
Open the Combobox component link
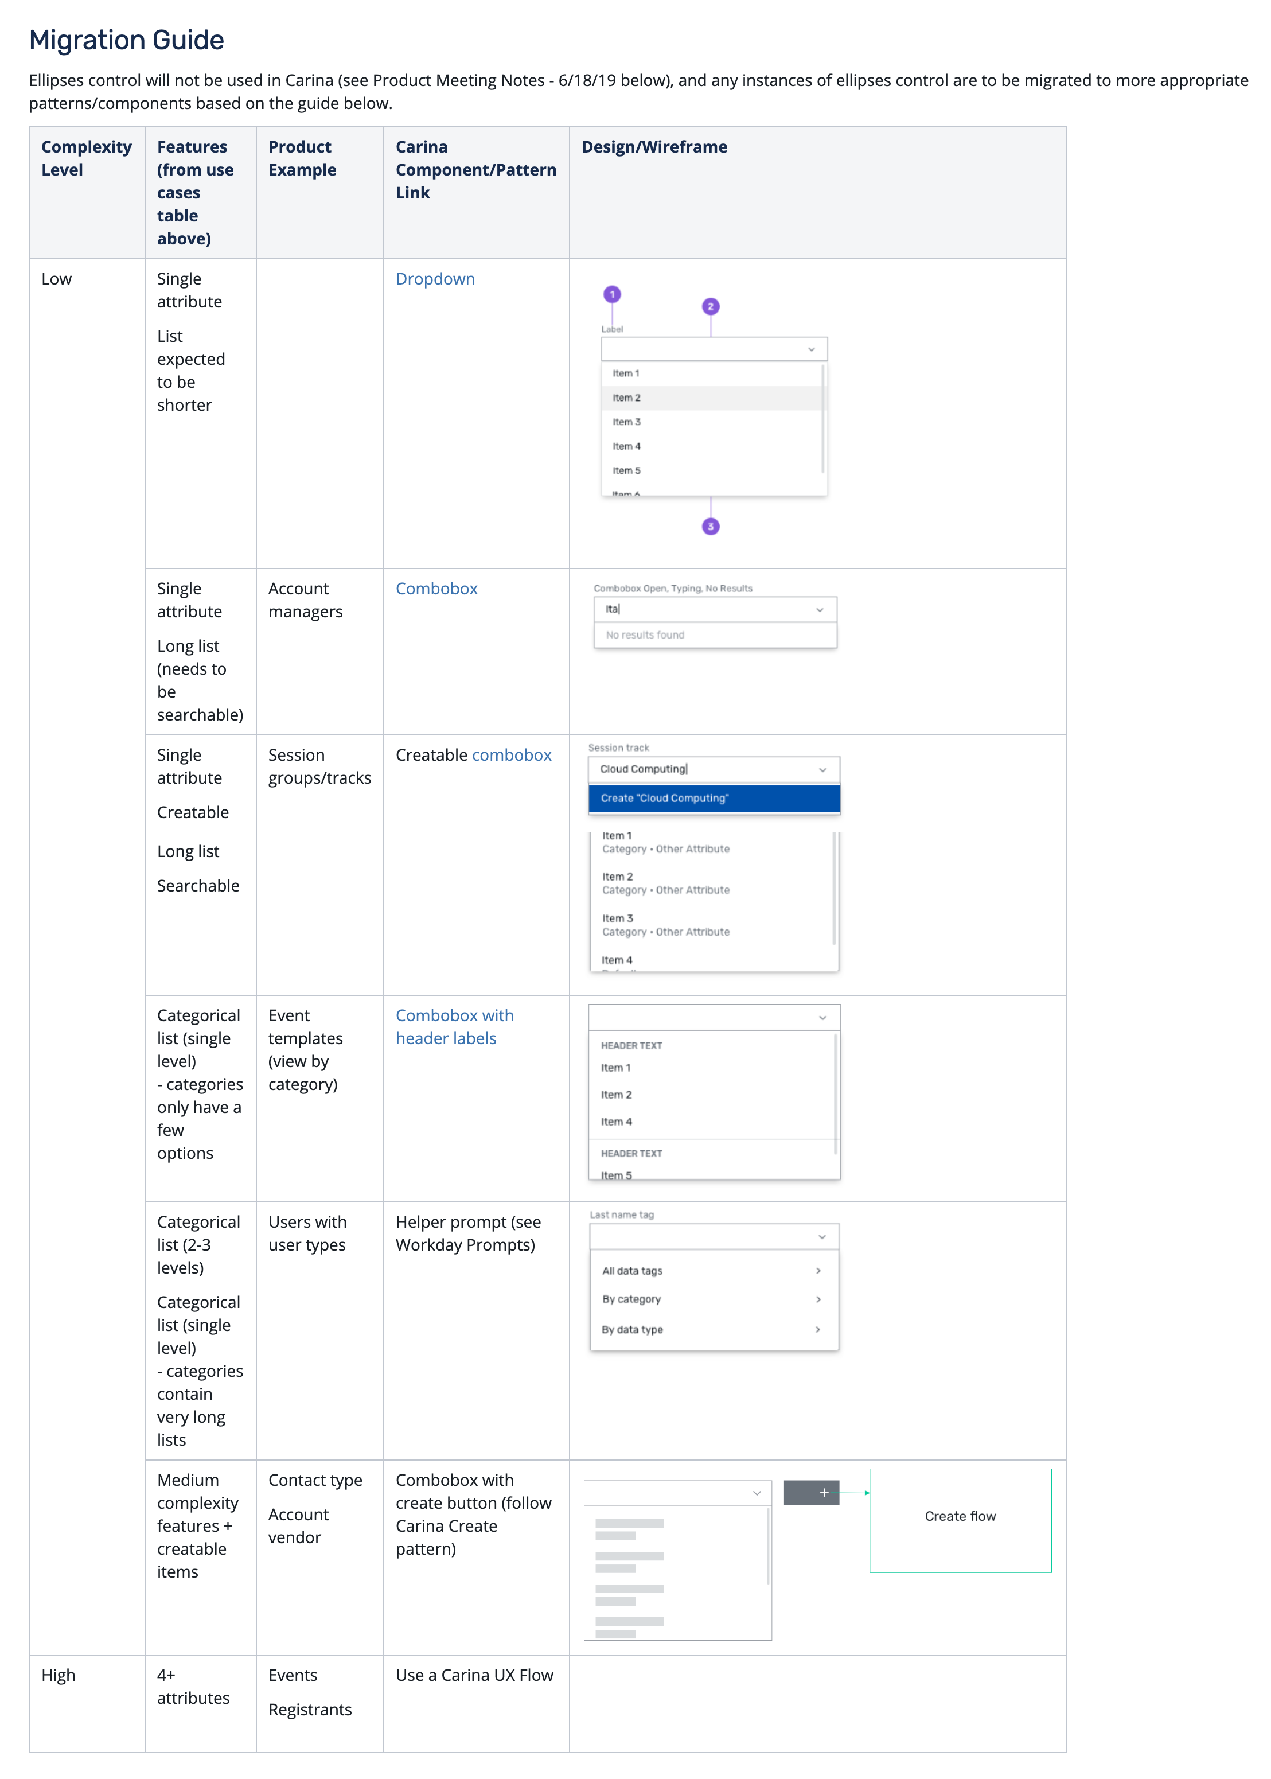tap(436, 589)
